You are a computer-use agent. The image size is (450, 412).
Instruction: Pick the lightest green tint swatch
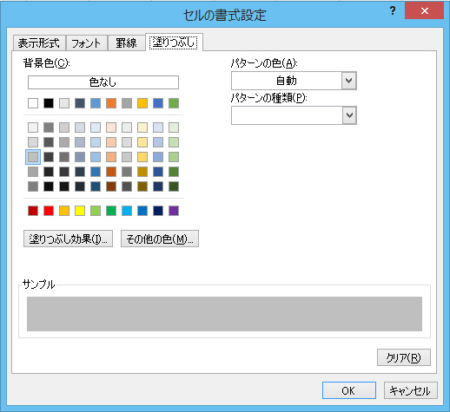(174, 128)
